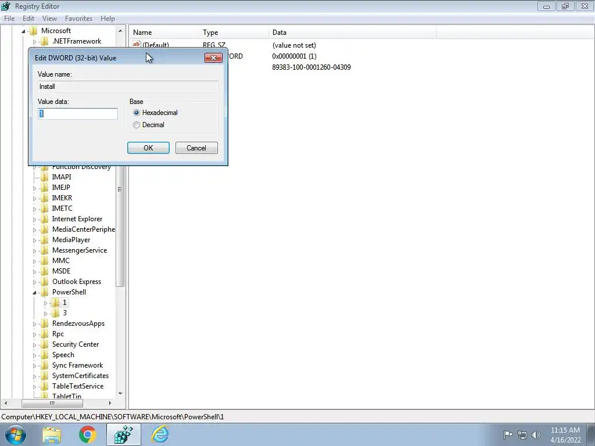Click the .NETFramework folder icon
Image resolution: width=595 pixels, height=446 pixels.
click(44, 41)
